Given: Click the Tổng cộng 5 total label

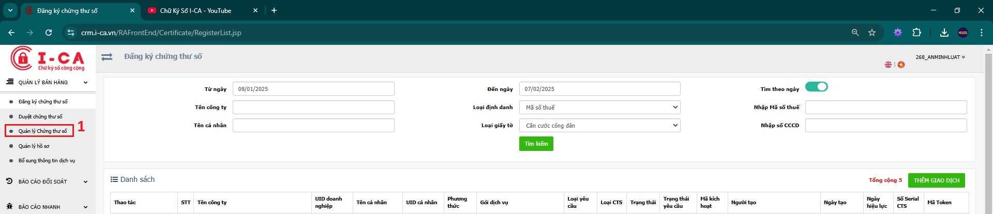Looking at the screenshot, I should click(885, 180).
